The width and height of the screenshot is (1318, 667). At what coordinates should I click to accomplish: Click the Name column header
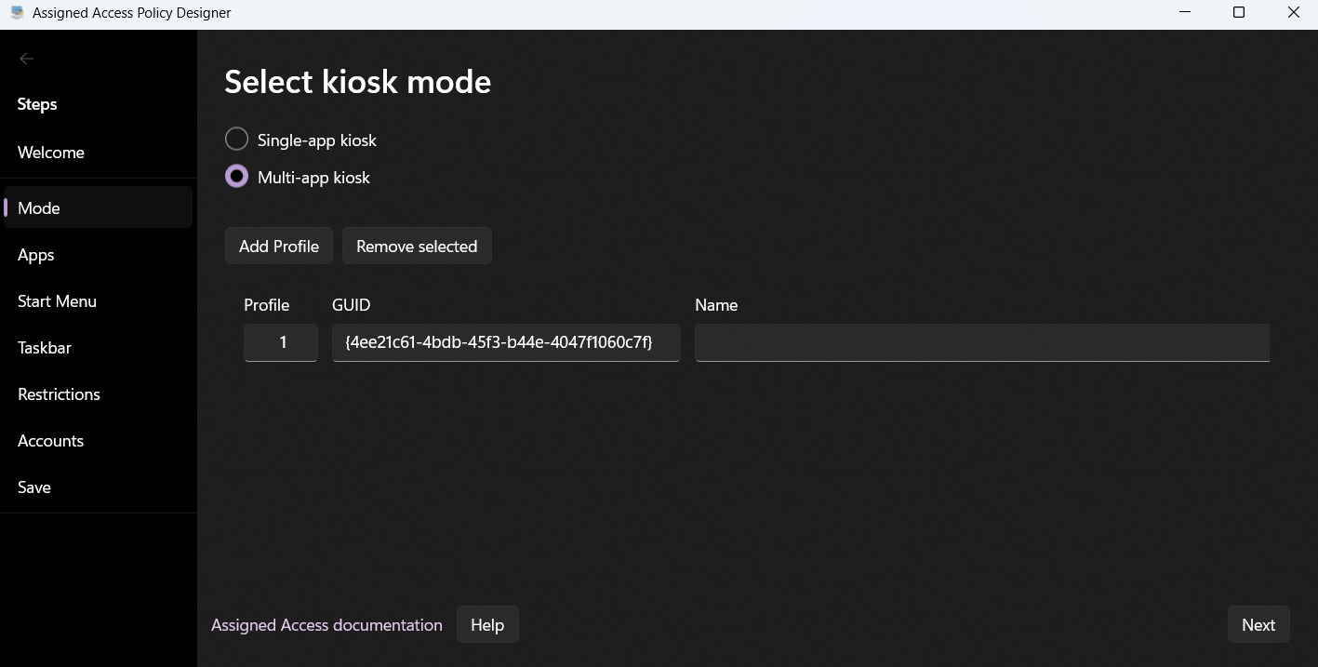716,305
